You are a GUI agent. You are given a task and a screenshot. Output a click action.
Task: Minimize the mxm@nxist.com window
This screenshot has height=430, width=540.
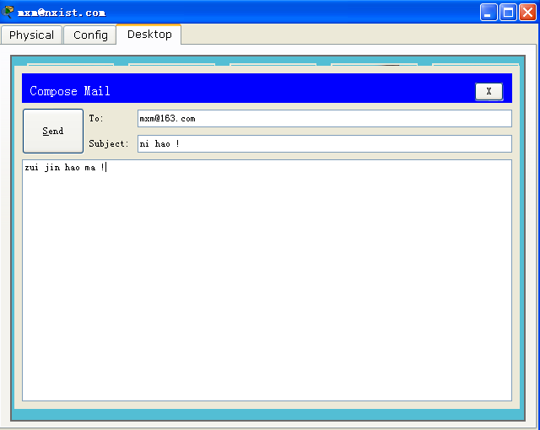click(489, 13)
